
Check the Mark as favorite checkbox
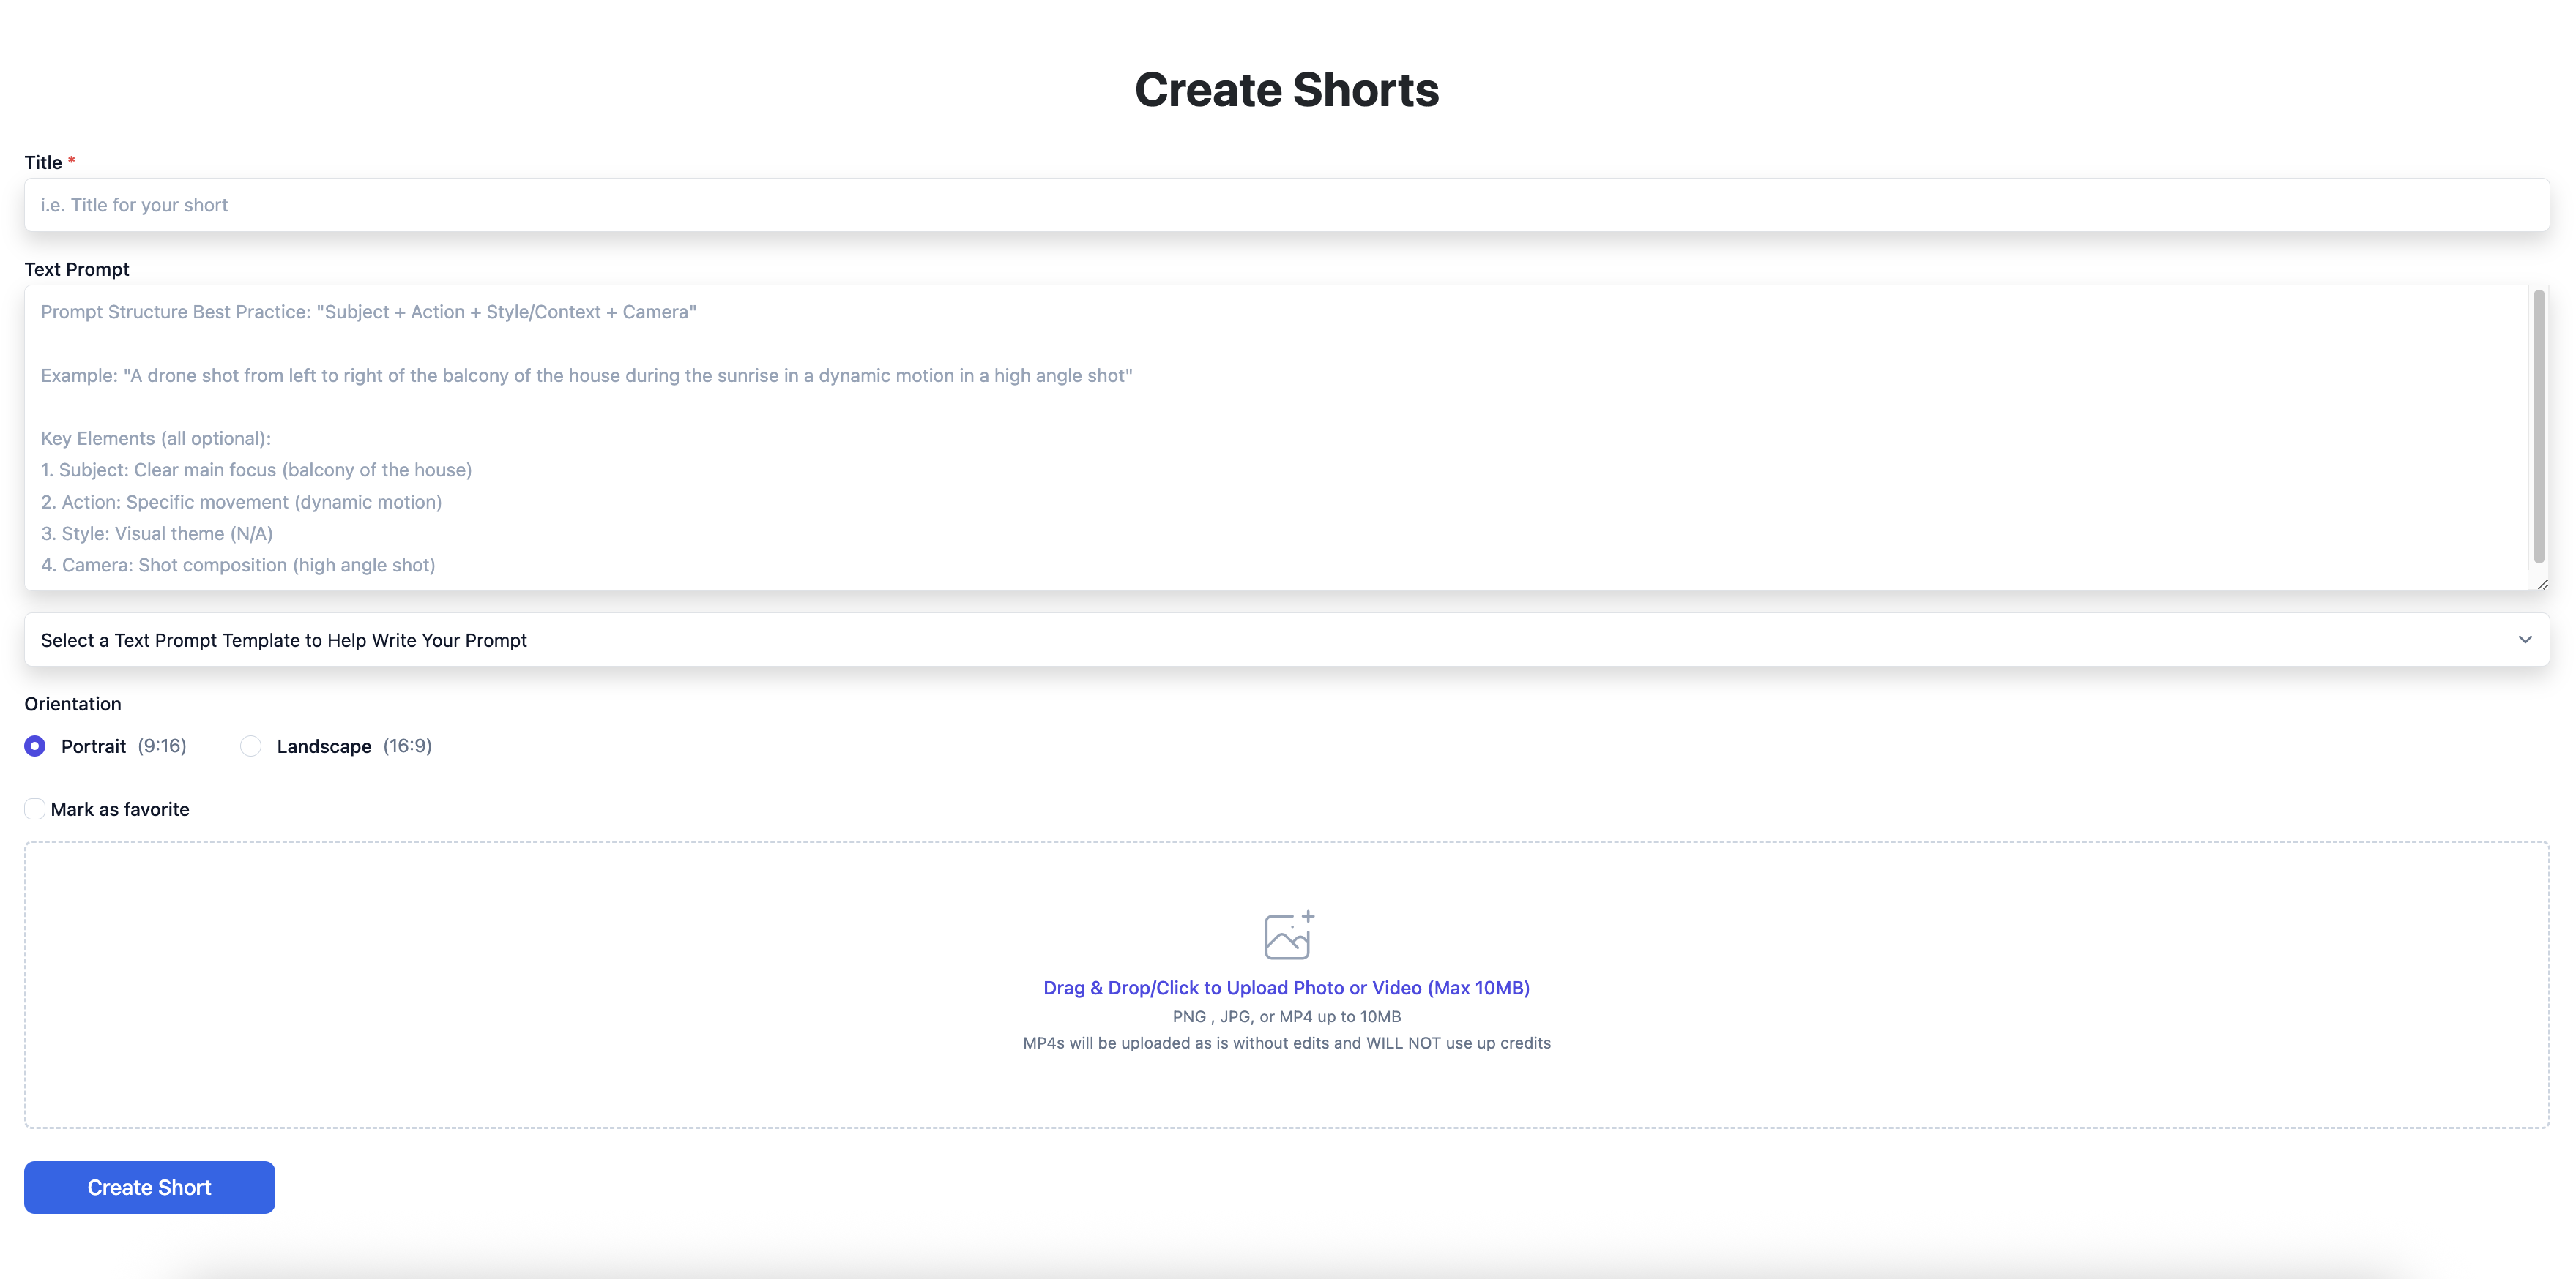point(35,809)
